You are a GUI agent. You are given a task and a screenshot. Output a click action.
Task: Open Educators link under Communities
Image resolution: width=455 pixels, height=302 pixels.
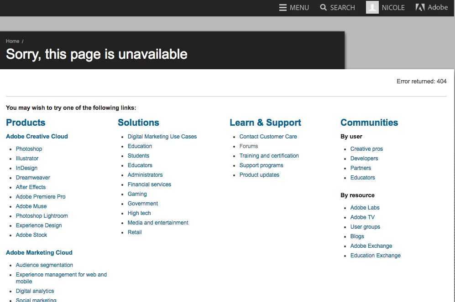pyautogui.click(x=363, y=178)
